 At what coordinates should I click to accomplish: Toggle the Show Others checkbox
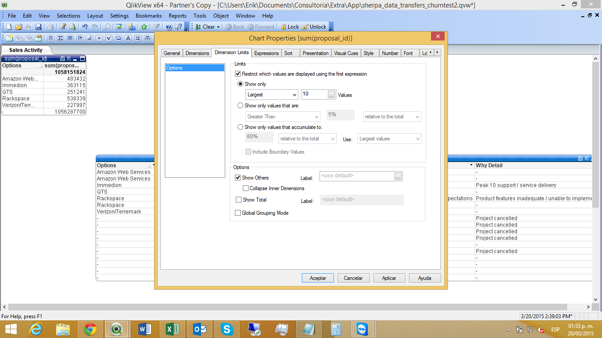point(238,178)
